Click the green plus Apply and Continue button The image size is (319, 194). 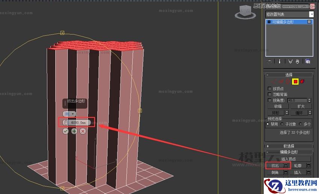click(74, 131)
